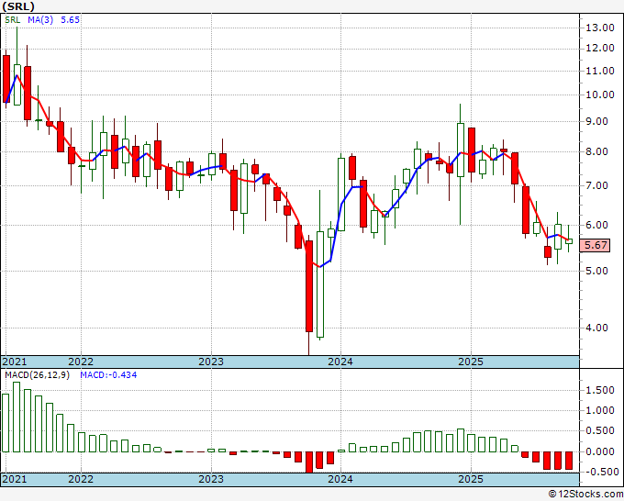Click the current price tag 5.67
Image resolution: width=624 pixels, height=501 pixels.
click(595, 245)
